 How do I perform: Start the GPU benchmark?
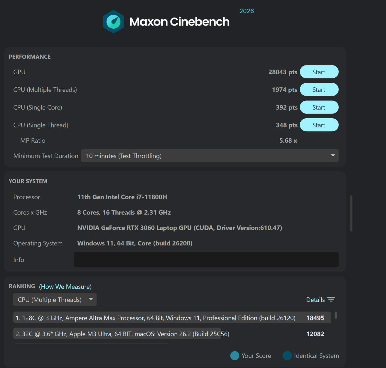click(x=319, y=72)
